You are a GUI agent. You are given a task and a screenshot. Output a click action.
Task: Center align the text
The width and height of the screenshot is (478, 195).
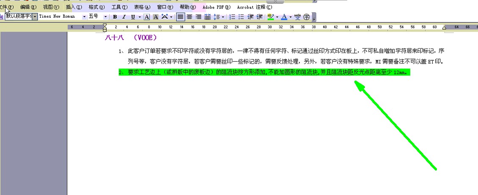pos(190,17)
